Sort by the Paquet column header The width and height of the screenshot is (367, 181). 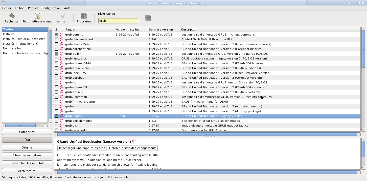tap(89, 29)
